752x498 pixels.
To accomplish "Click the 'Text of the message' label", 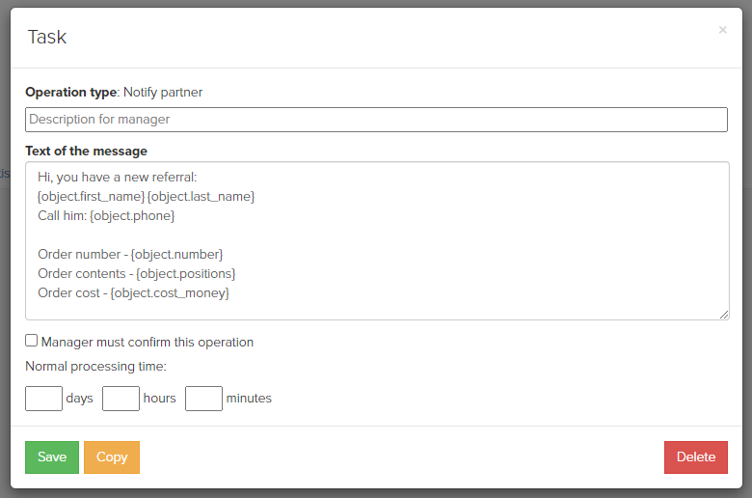I will pyautogui.click(x=87, y=151).
